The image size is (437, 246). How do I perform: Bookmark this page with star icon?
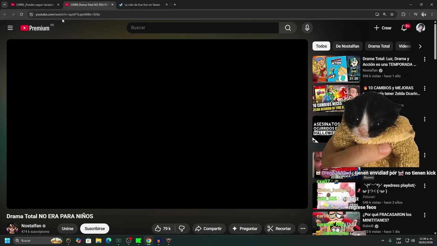point(392,14)
